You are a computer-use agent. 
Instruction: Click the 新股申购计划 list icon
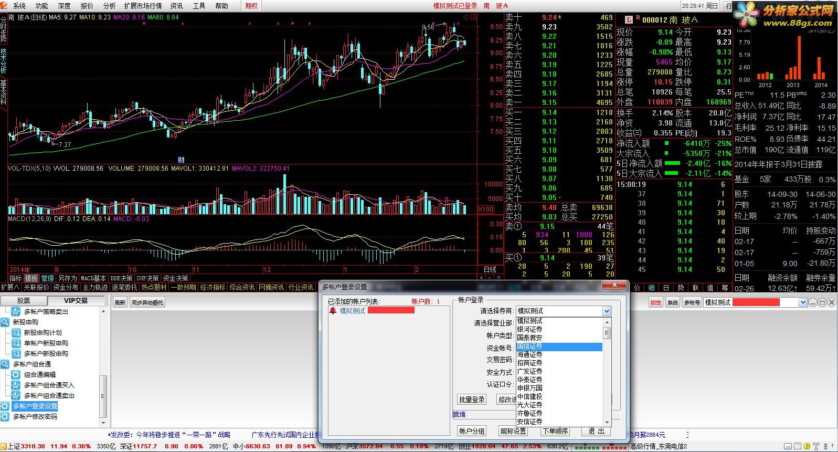(x=16, y=332)
